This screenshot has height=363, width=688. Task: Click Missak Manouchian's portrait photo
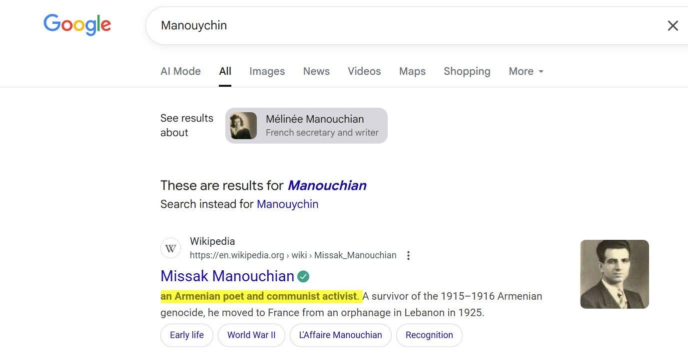(x=614, y=274)
